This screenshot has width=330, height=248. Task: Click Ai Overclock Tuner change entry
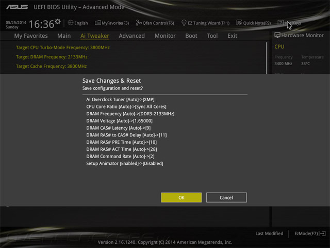120,100
